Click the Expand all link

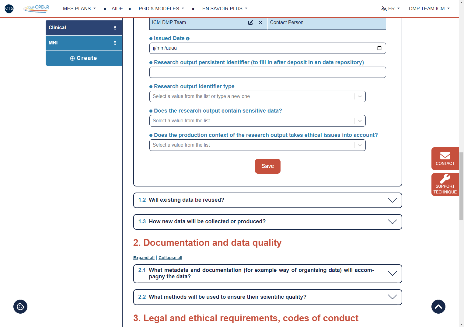[144, 258]
